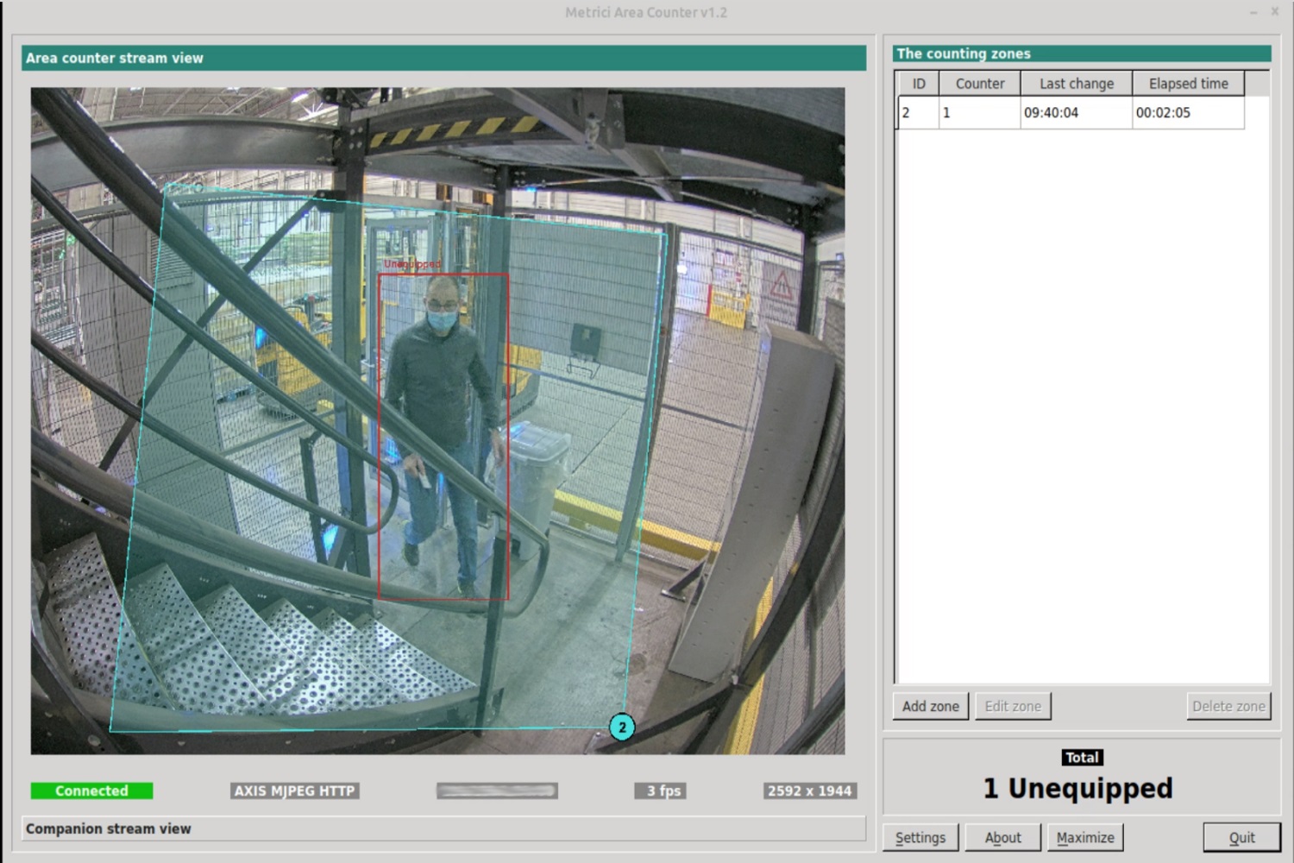
Task: Click the Elapsed time column header
Action: click(1188, 84)
